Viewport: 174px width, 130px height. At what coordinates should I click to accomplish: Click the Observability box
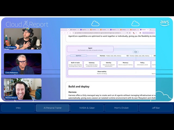(102, 73)
